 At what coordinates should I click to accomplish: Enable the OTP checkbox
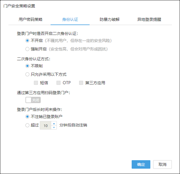pos(58,83)
